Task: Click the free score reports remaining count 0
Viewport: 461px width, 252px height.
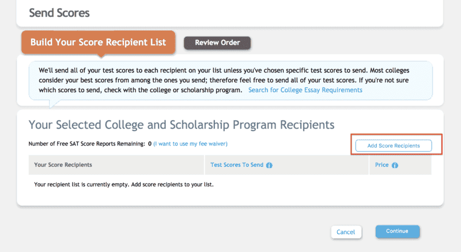Action: click(150, 144)
